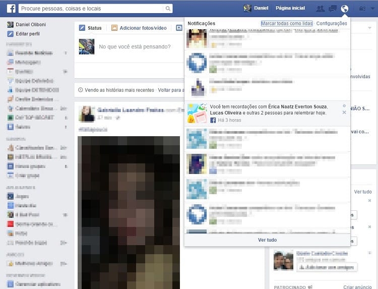Click 'Ver tudo' at the bottom of notifications
The width and height of the screenshot is (378, 289).
coord(267,240)
